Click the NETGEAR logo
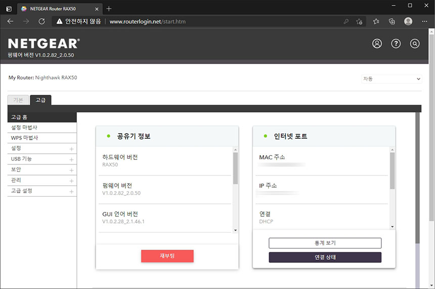The width and height of the screenshot is (435, 289). [x=44, y=43]
